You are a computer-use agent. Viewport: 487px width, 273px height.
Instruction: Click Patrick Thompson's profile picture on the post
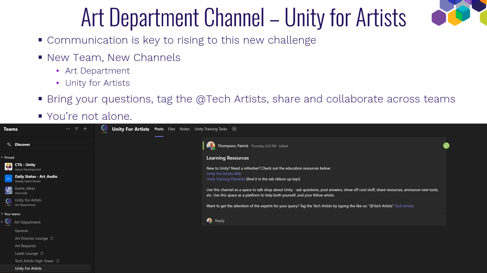click(211, 146)
